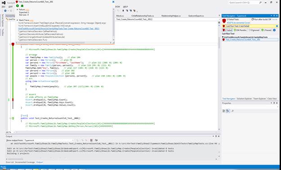Collapse the FamilyMapTests tree node
The width and height of the screenshot is (281, 170).
coord(223,37)
